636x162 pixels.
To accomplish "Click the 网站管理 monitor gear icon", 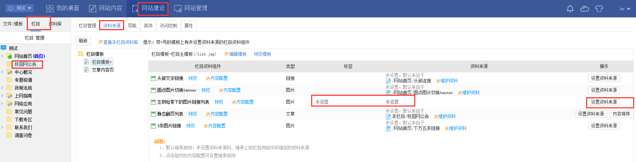I will pyautogui.click(x=178, y=8).
